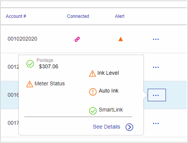Click the highlighted more options button in row 0016
This screenshot has height=143, width=188.
click(x=157, y=95)
